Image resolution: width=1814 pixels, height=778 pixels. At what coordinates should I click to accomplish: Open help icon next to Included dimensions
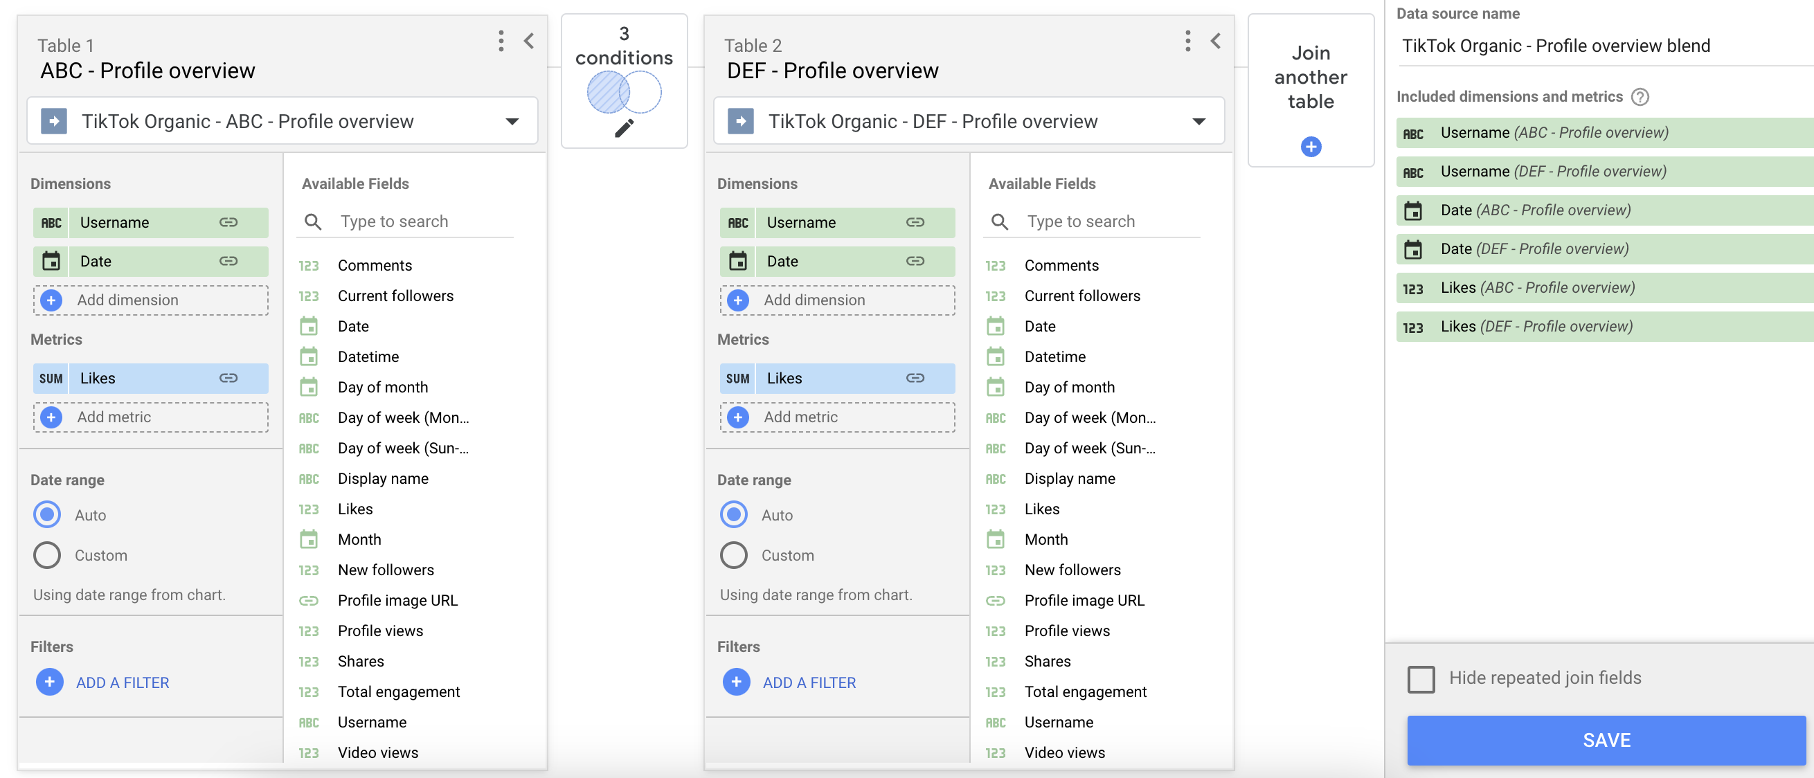click(1640, 97)
